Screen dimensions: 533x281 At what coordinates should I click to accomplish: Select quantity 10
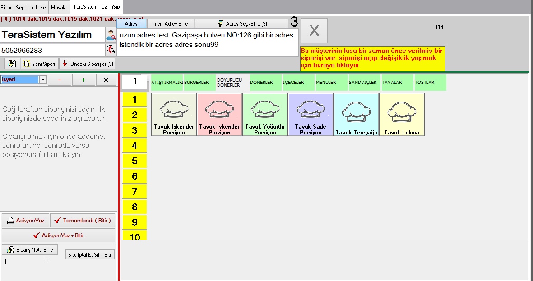134,235
